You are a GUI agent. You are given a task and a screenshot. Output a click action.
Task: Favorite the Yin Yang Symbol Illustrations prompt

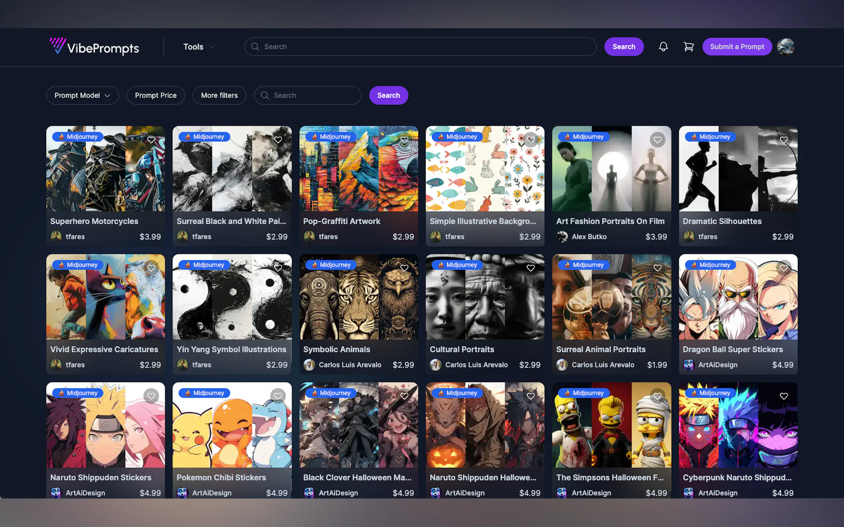[x=278, y=268]
